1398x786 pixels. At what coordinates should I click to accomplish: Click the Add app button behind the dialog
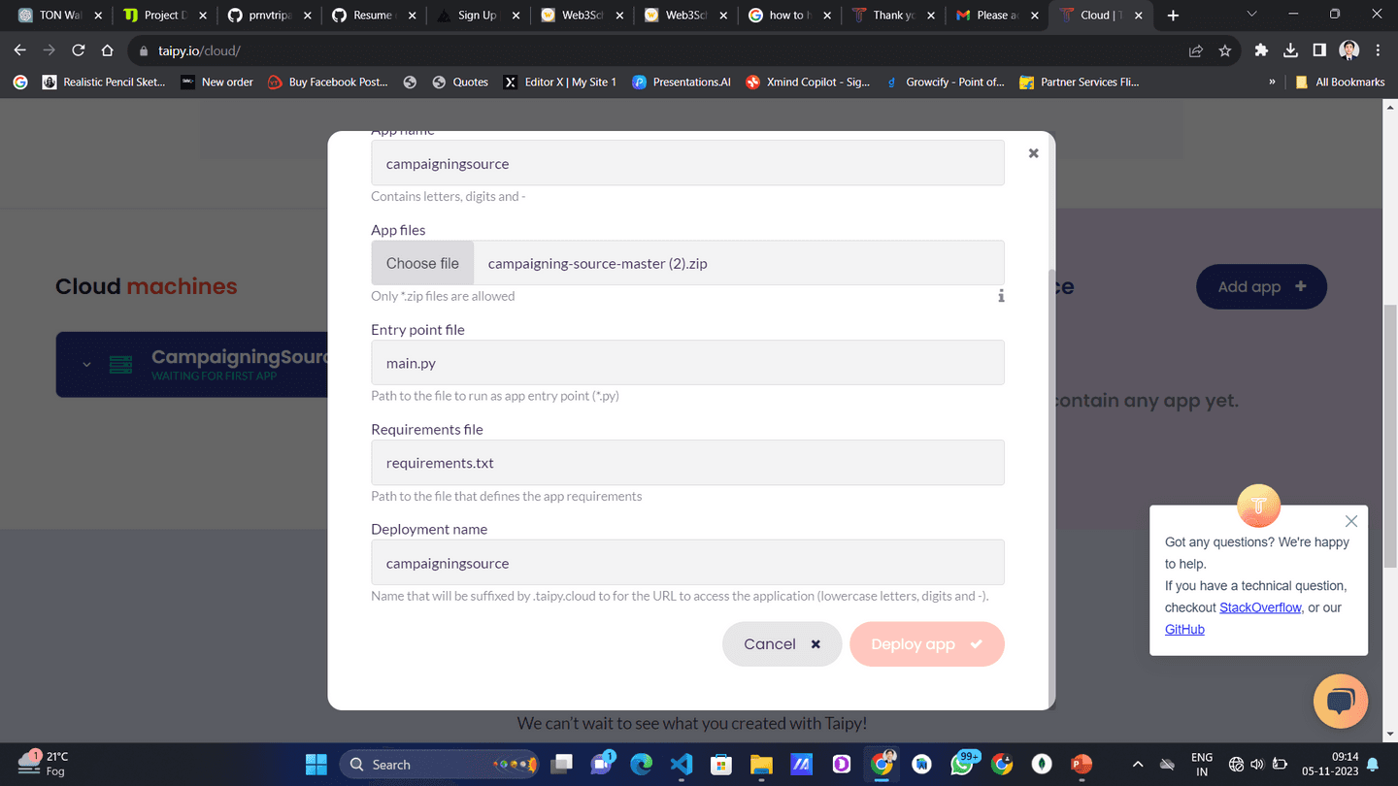tap(1261, 287)
